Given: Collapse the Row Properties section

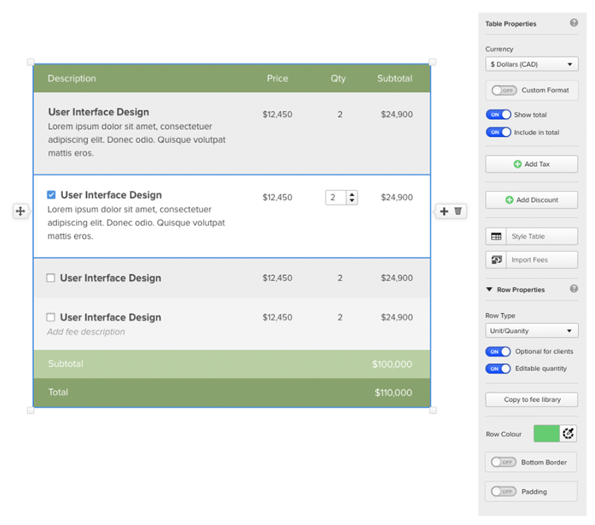Looking at the screenshot, I should coord(490,289).
